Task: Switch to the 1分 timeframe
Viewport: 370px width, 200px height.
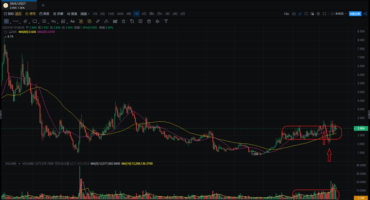Action: click(95, 14)
